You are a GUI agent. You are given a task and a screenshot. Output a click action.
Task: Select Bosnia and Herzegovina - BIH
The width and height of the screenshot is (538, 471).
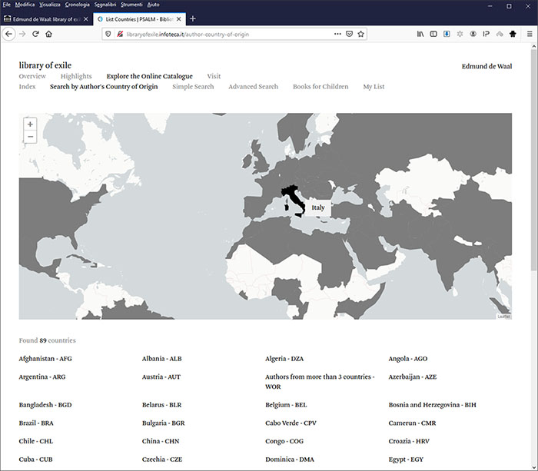pyautogui.click(x=432, y=405)
